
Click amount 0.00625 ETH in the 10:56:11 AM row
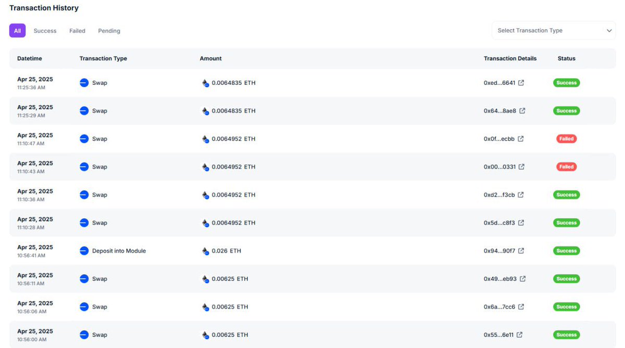[230, 279]
